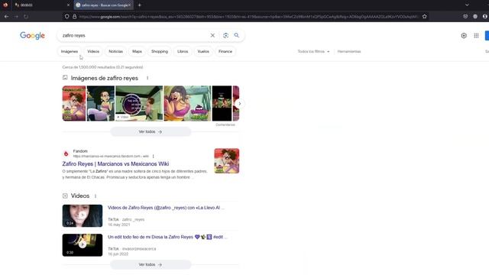Open fourth image thumbnail with purple top
The height and width of the screenshot is (275, 489).
pos(187,103)
